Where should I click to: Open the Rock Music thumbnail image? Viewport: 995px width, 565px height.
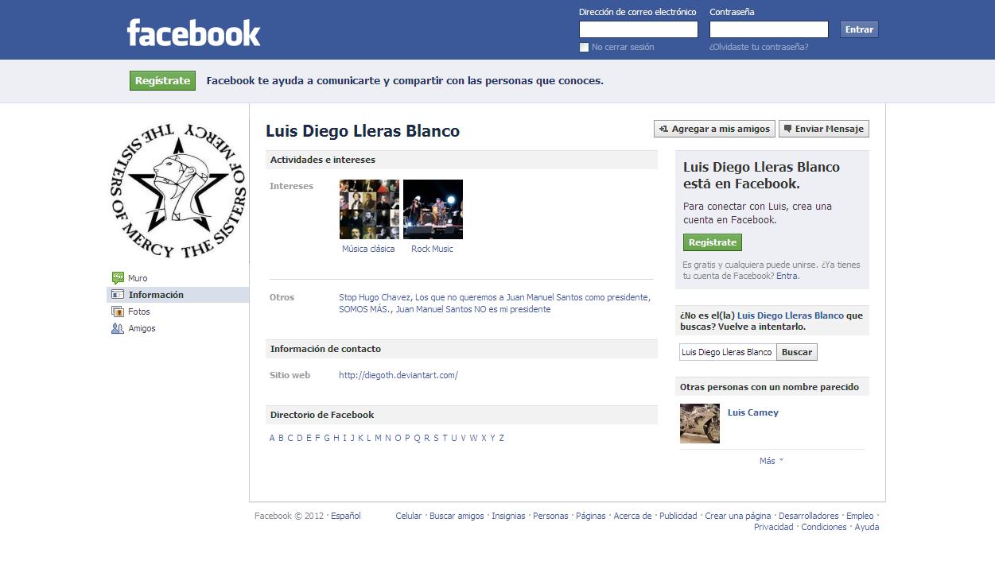click(x=433, y=209)
